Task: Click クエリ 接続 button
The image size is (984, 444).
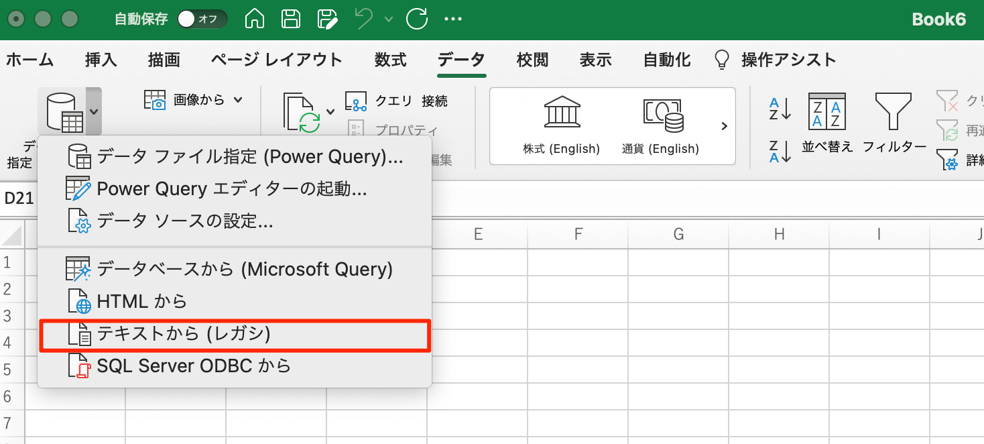Action: (x=396, y=101)
